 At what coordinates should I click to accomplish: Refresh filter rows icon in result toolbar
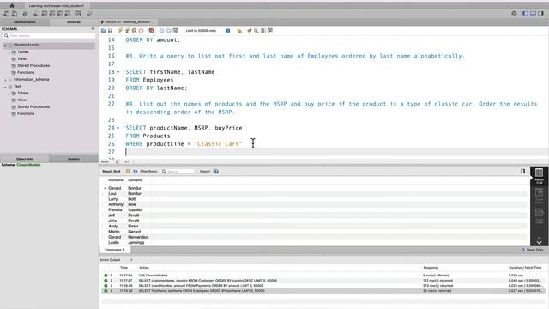tap(136, 172)
